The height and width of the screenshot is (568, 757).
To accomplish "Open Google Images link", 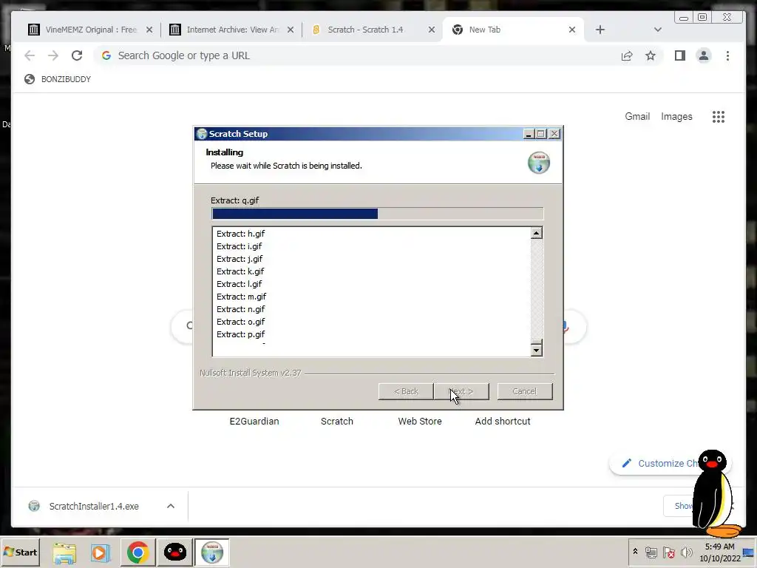I will tap(676, 116).
